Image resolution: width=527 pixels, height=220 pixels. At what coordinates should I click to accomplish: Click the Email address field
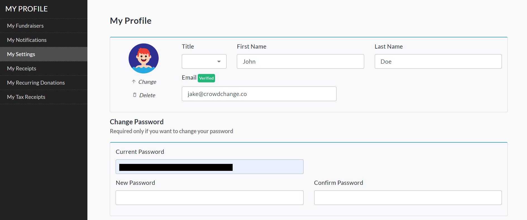259,94
